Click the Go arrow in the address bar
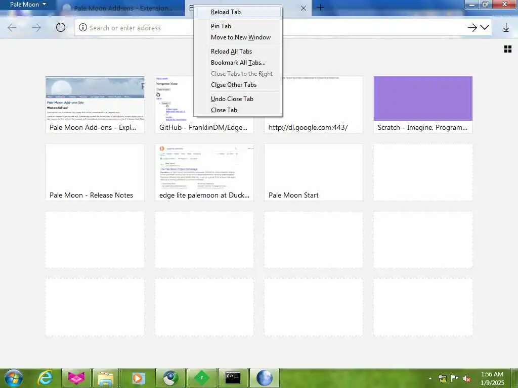The height and width of the screenshot is (388, 518). [472, 28]
